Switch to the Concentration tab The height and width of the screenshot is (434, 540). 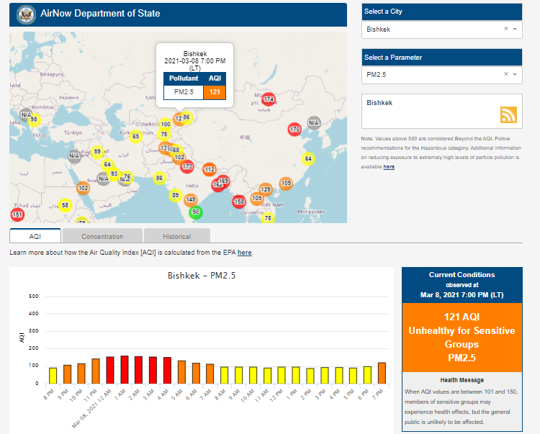(102, 236)
